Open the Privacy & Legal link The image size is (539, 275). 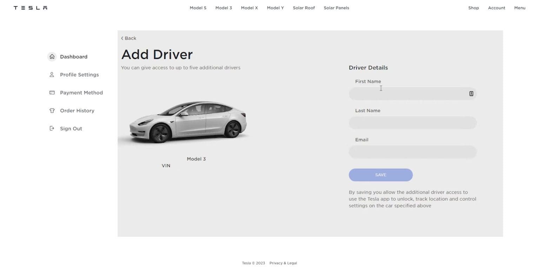click(283, 263)
